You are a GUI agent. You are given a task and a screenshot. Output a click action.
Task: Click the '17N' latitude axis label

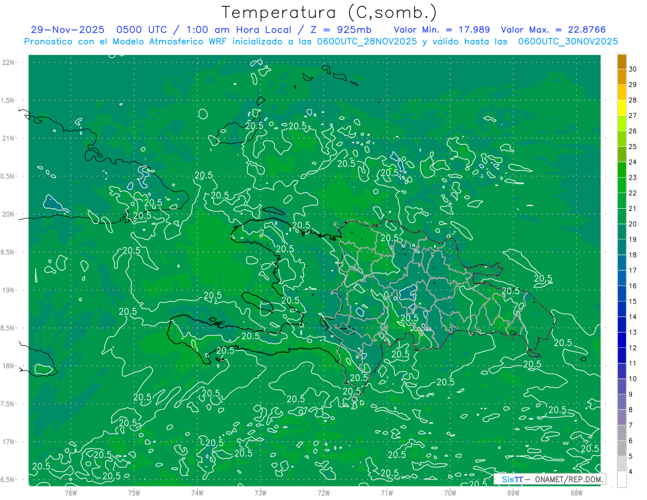[9, 442]
